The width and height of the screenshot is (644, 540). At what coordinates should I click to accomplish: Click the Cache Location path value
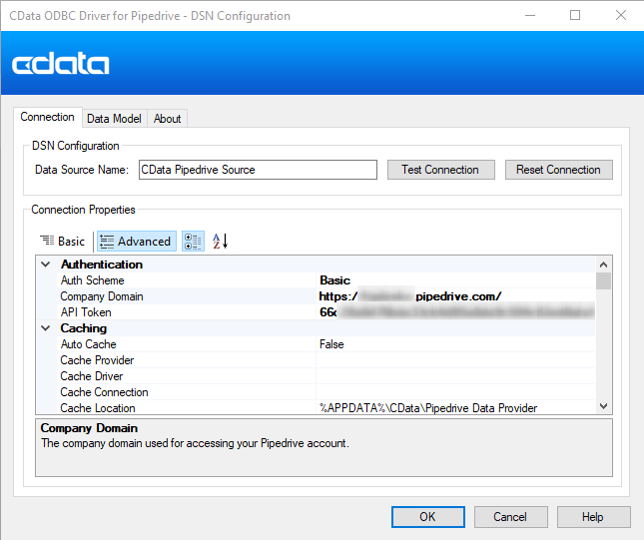[428, 408]
